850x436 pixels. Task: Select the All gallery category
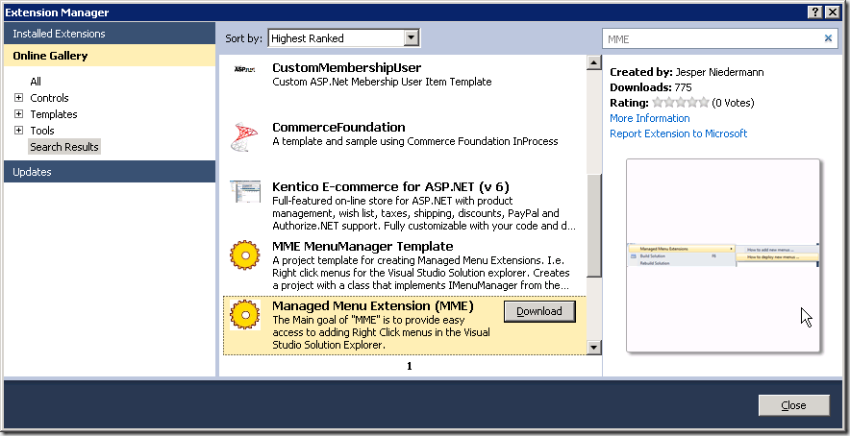[x=36, y=82]
